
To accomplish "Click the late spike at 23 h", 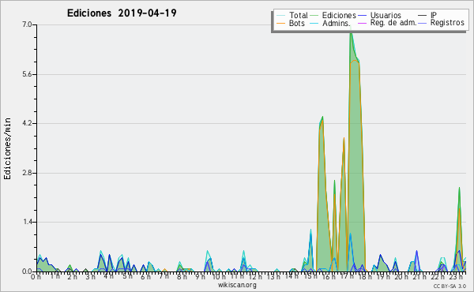I will tap(459, 188).
